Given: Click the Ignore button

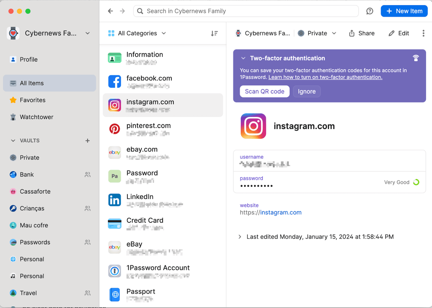Looking at the screenshot, I should click(x=307, y=92).
